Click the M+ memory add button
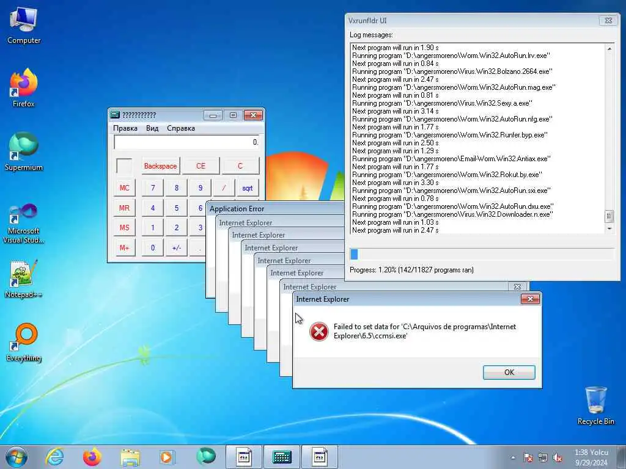 coord(124,248)
